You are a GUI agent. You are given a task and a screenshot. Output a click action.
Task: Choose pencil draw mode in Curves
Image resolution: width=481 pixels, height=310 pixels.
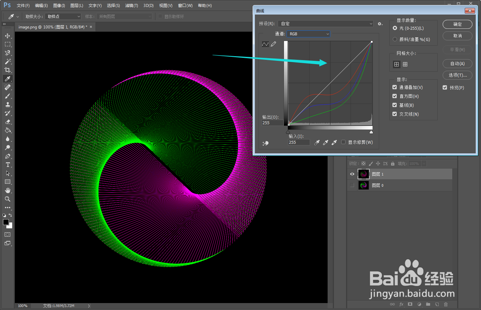pyautogui.click(x=273, y=44)
